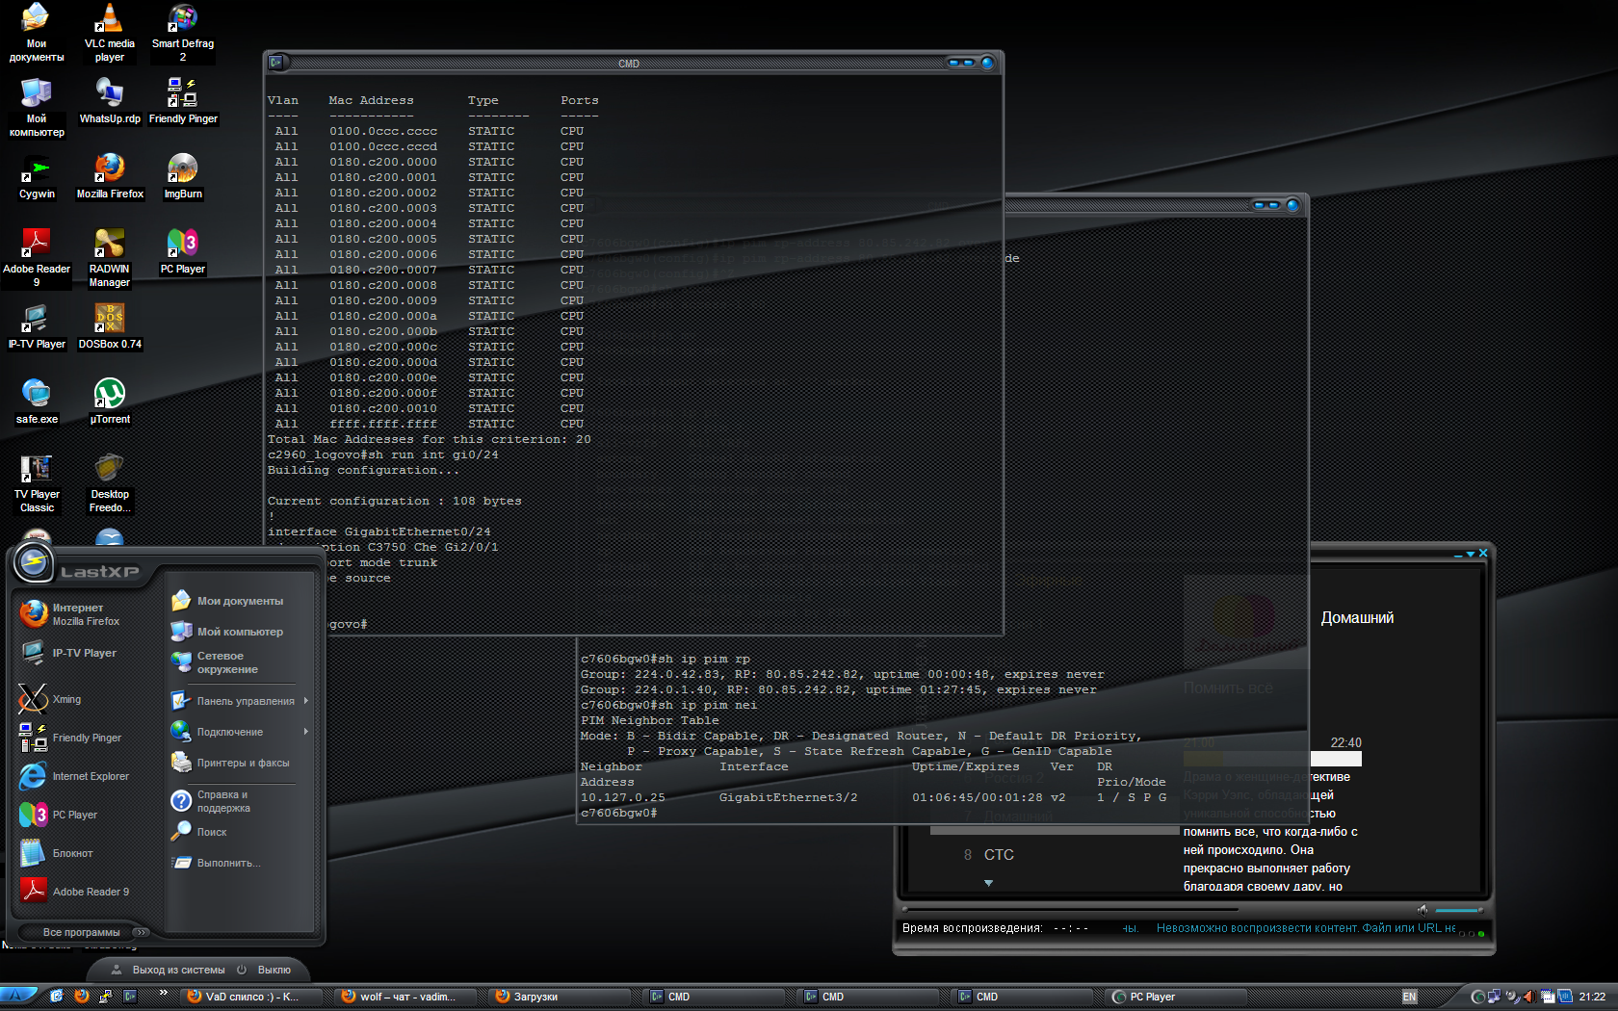Viewport: 1618px width, 1011px height.
Task: Open Smart Defrag 2 desktop icon
Action: point(183,34)
